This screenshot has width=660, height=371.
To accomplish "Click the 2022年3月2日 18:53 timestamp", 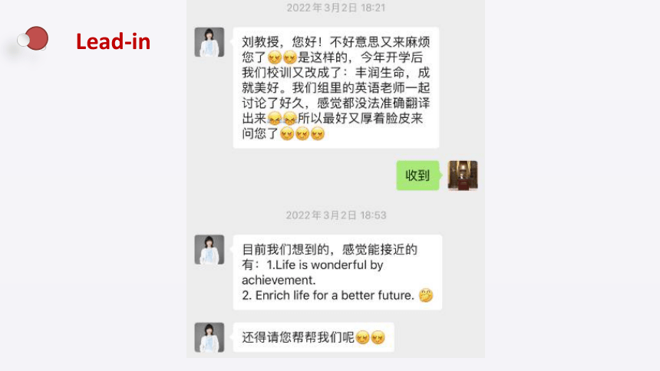I will click(336, 215).
